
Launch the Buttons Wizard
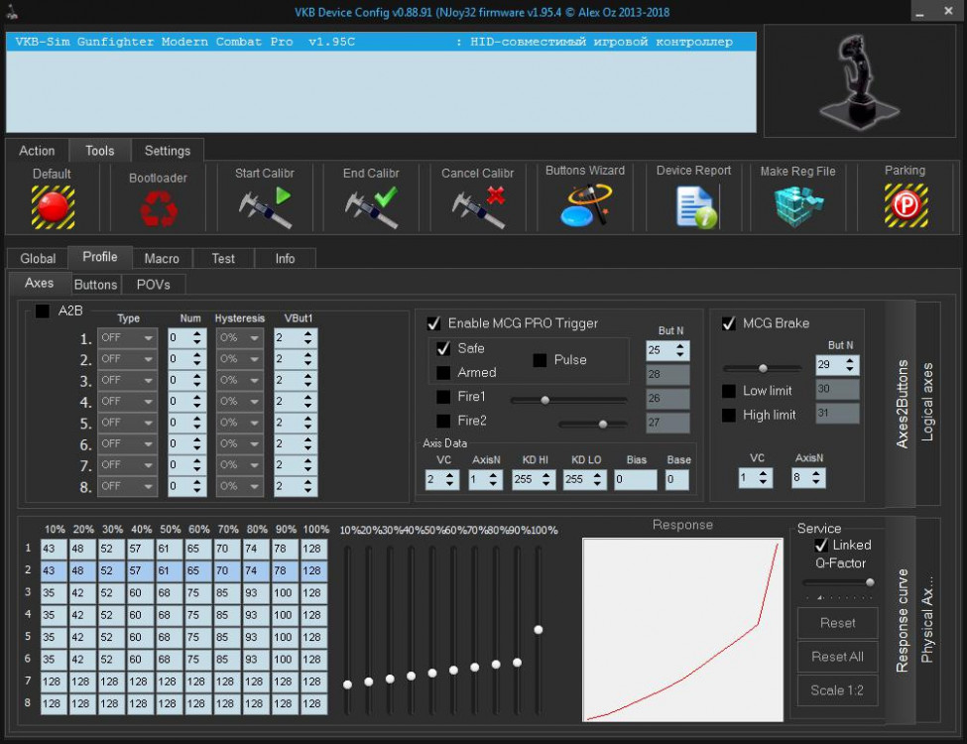pos(585,206)
